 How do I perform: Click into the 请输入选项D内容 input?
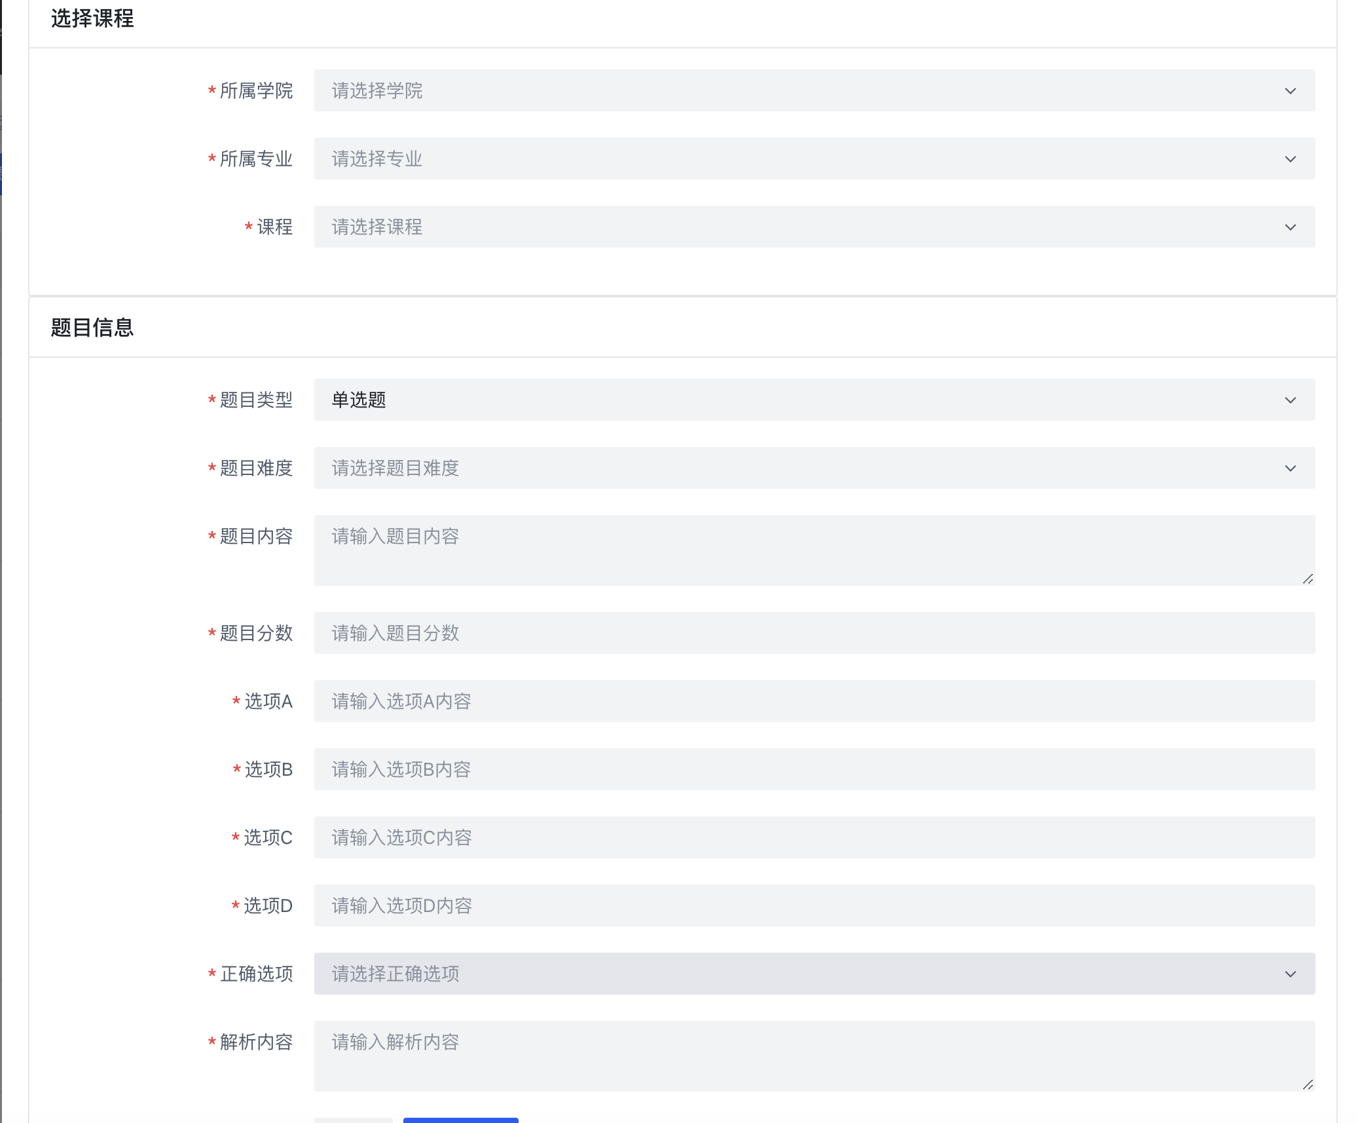[815, 905]
